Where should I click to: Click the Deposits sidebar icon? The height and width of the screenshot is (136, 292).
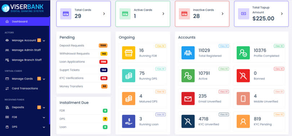7,107
